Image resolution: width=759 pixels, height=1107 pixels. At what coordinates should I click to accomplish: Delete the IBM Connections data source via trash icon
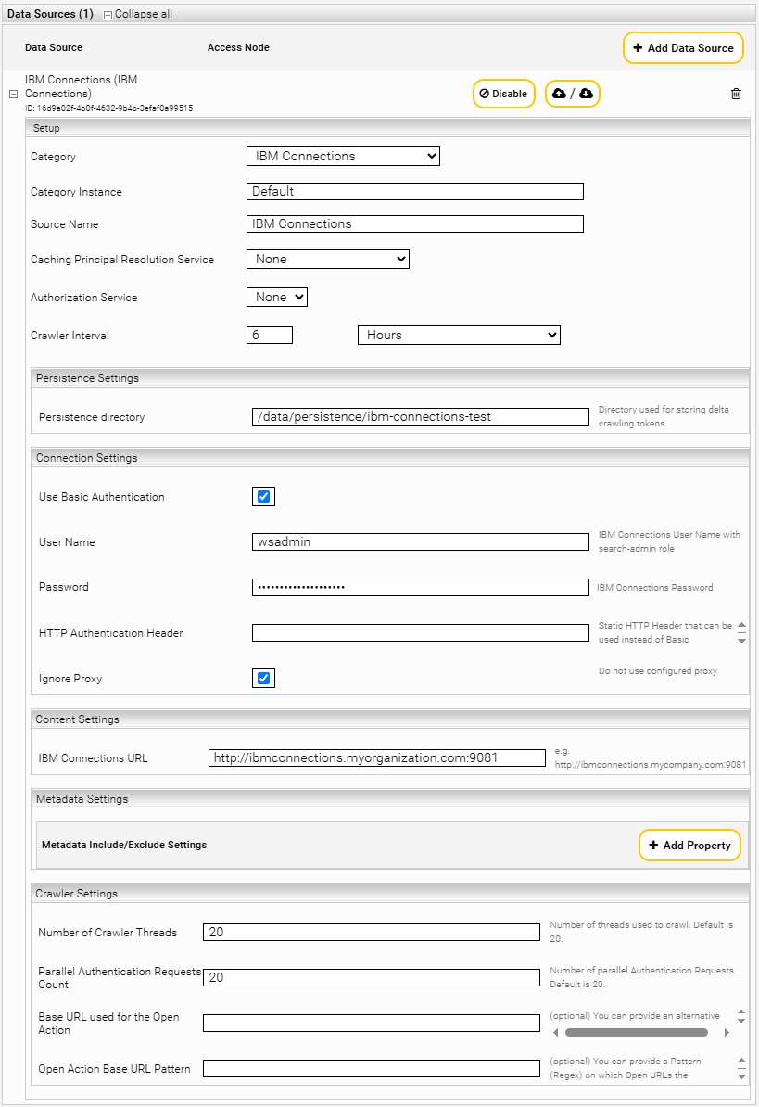[x=736, y=94]
